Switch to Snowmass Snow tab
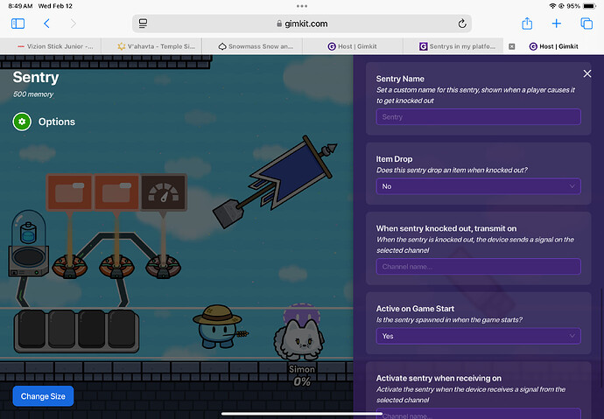Image resolution: width=604 pixels, height=419 pixels. tap(257, 46)
